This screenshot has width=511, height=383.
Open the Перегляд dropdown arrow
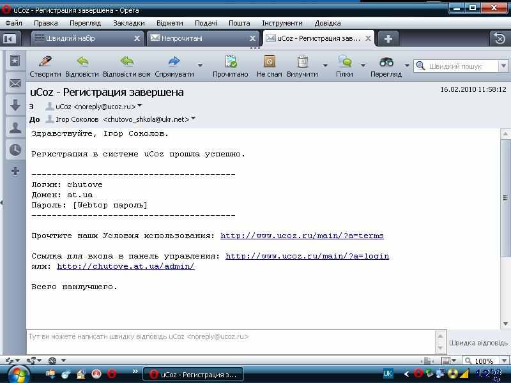tap(407, 65)
